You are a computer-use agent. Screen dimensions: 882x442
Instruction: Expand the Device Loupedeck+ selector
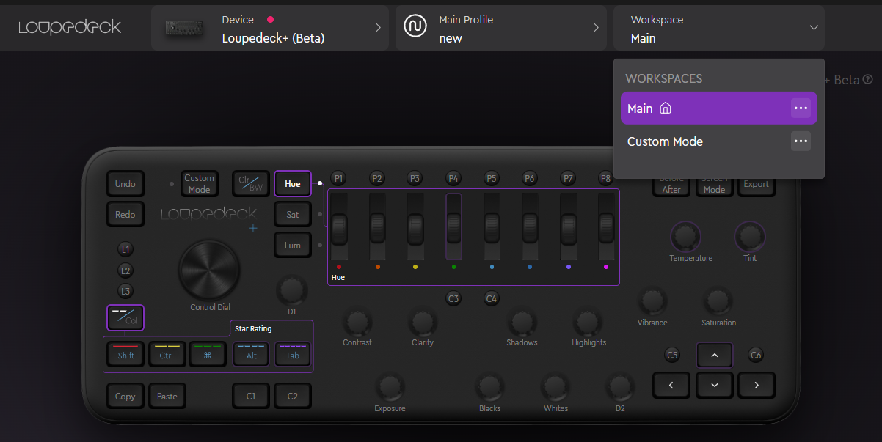click(x=270, y=28)
